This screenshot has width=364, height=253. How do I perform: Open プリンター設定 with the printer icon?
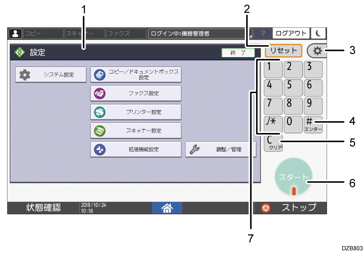pos(136,112)
